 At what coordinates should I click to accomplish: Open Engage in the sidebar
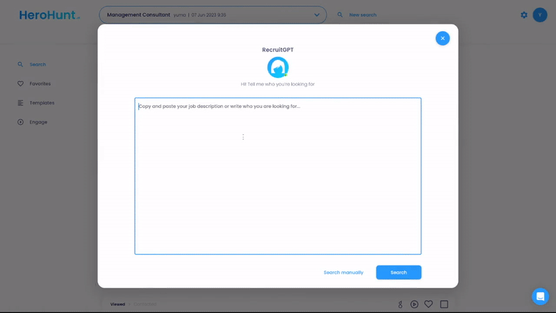pyautogui.click(x=38, y=122)
